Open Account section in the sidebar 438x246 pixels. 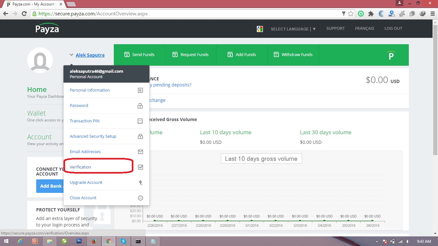pos(39,137)
